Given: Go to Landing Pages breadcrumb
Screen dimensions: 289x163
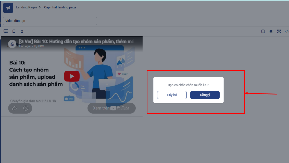Looking at the screenshot, I should 27,7.
